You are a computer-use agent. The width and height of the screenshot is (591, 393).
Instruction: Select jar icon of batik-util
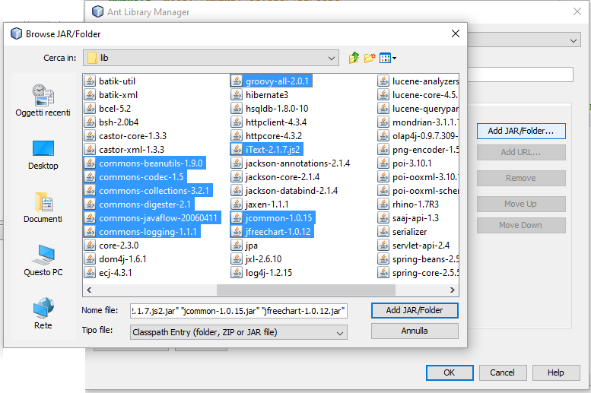pyautogui.click(x=90, y=81)
